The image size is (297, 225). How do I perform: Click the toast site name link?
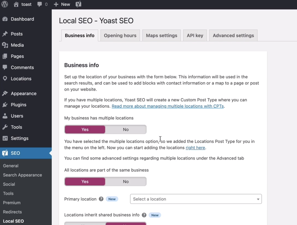26,4
